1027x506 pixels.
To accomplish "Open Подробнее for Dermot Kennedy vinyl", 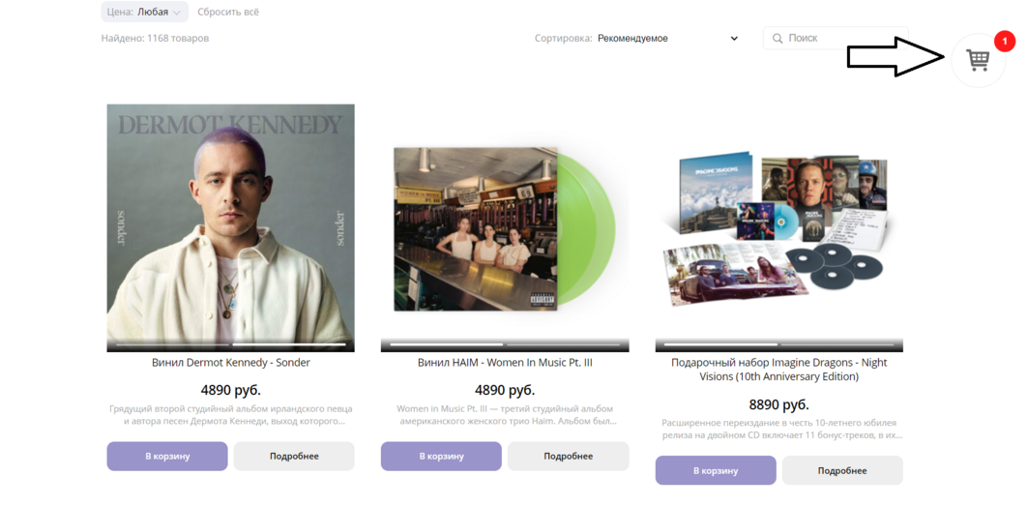I will pyautogui.click(x=294, y=457).
